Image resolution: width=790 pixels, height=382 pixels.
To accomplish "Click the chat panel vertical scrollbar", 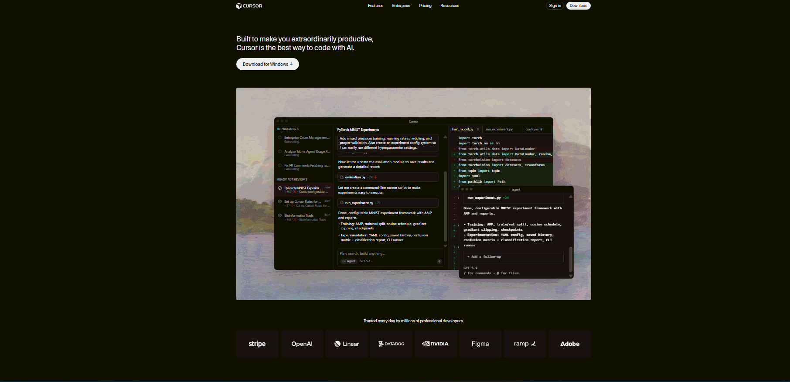I will (x=445, y=206).
